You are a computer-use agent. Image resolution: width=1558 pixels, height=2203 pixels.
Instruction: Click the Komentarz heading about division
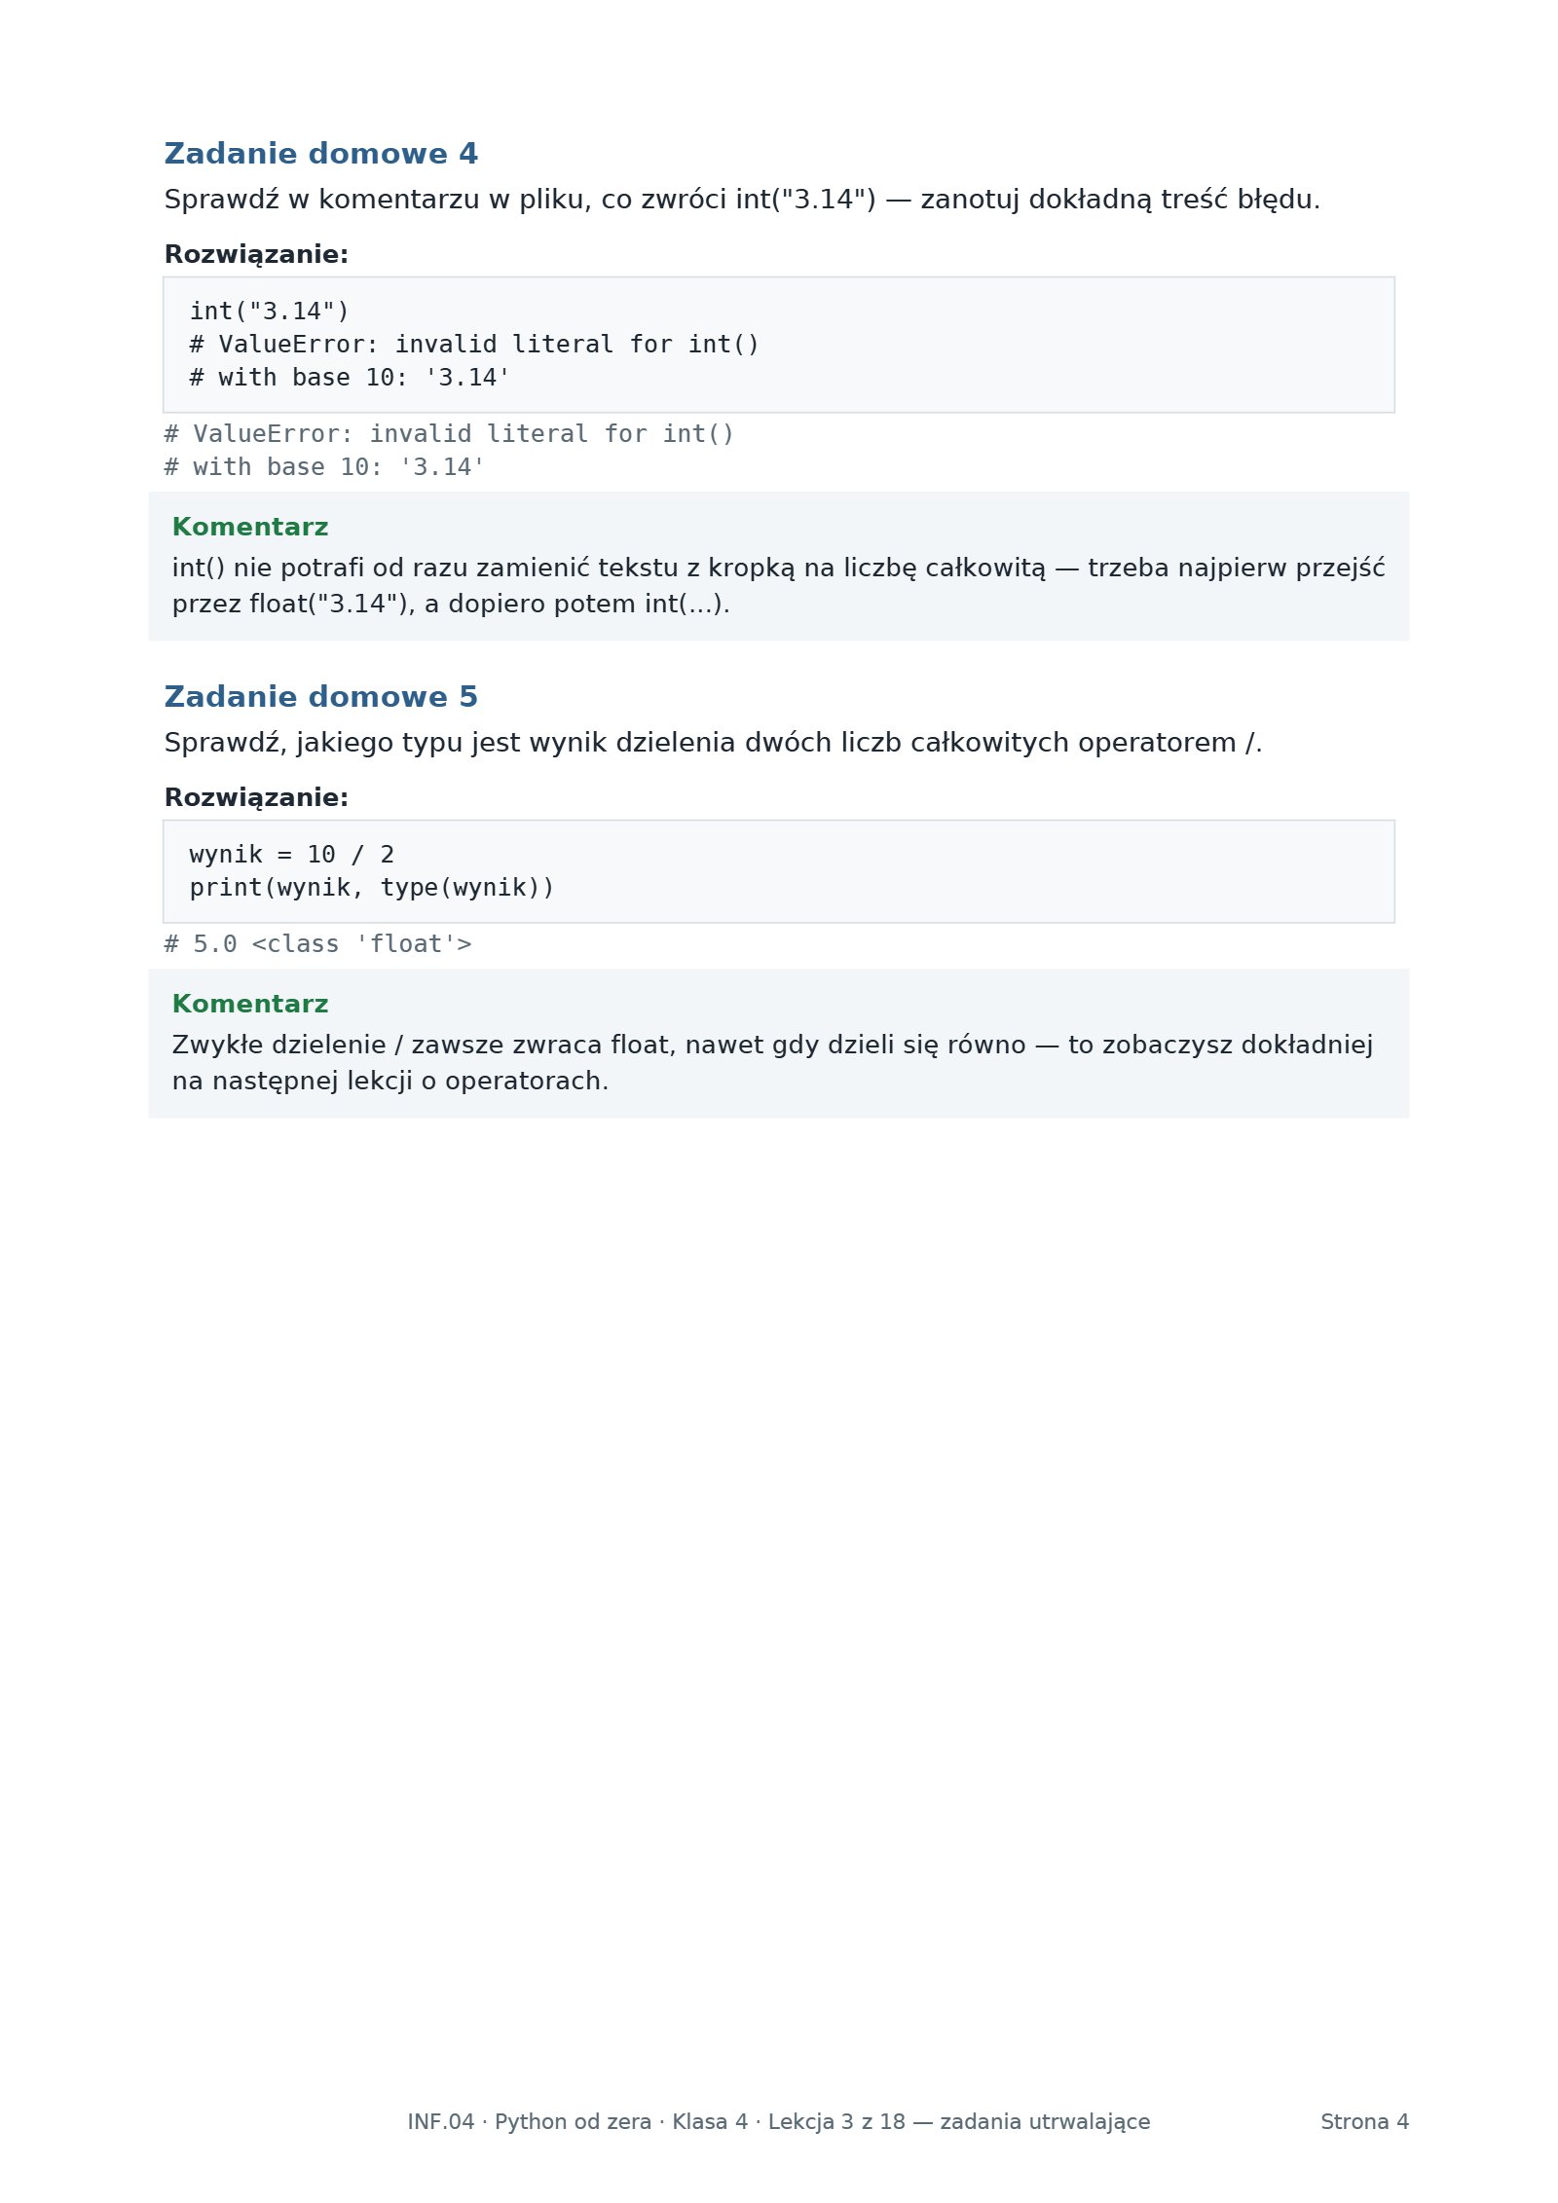[x=250, y=1005]
